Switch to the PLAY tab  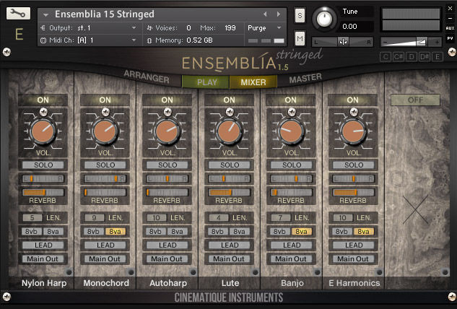click(206, 82)
